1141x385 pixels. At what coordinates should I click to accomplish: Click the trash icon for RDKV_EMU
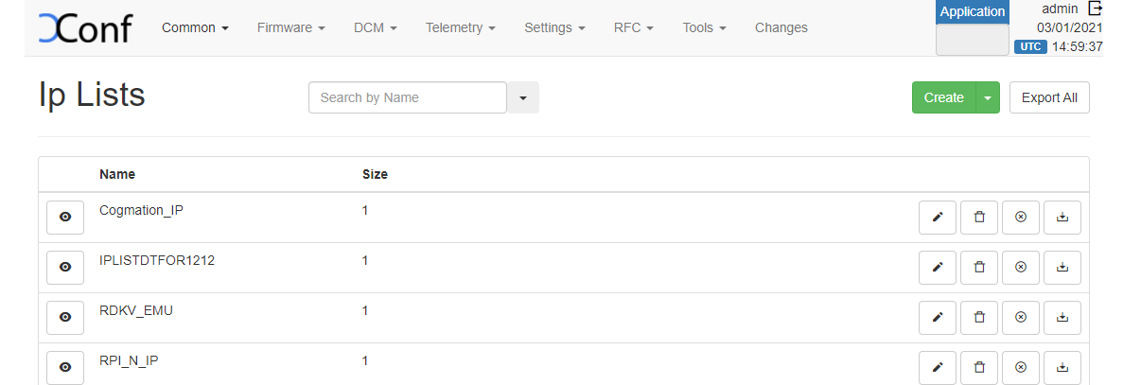(979, 318)
